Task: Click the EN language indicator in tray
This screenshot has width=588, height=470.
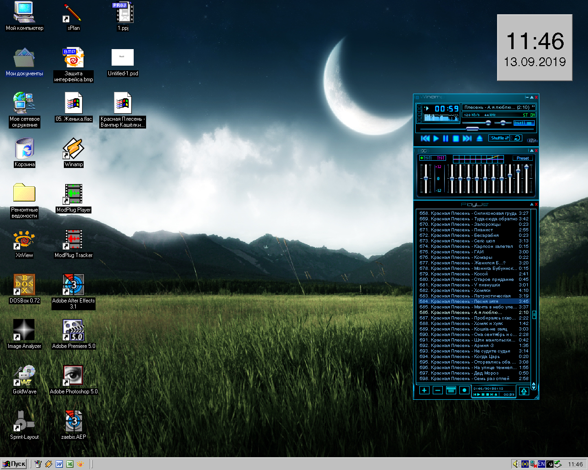Action: [542, 464]
